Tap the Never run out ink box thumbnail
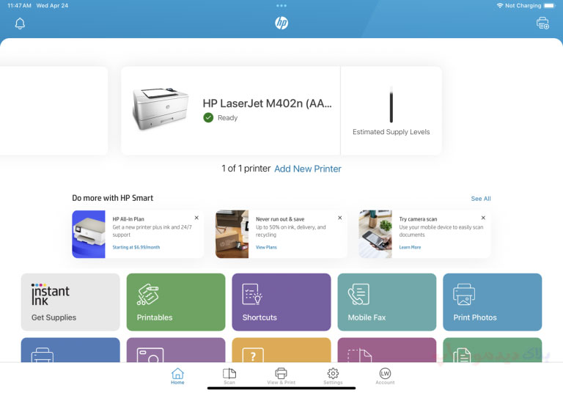The image size is (563, 393). [x=232, y=234]
